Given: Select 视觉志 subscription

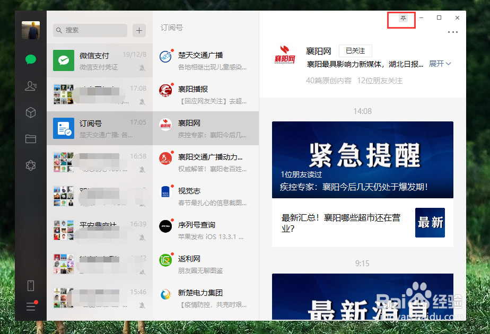Looking at the screenshot, I should click(206, 196).
